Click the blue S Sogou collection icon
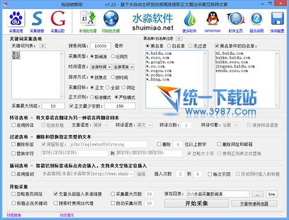Image resolution: width=289 pixels, height=220 pixels. (37, 18)
